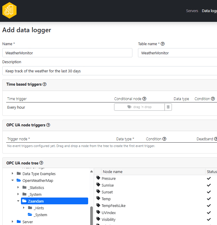Screen dimensions: 217x225
Task: Select the Pressure node name
Action: click(108, 178)
